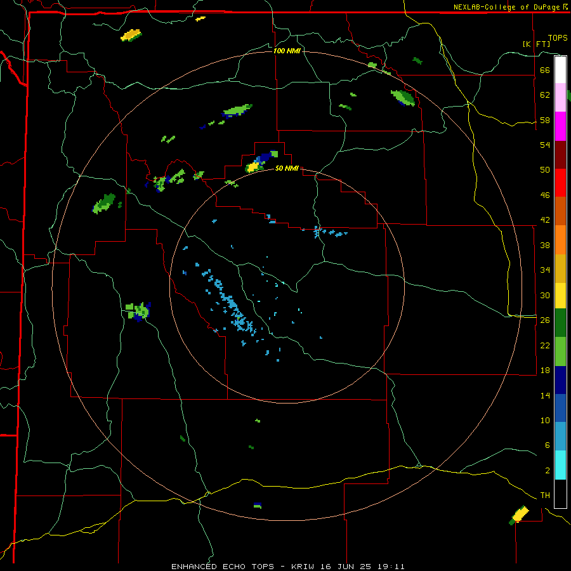Click the yellow echo beside the 50 NMI label
This screenshot has width=571, height=571.
253,167
